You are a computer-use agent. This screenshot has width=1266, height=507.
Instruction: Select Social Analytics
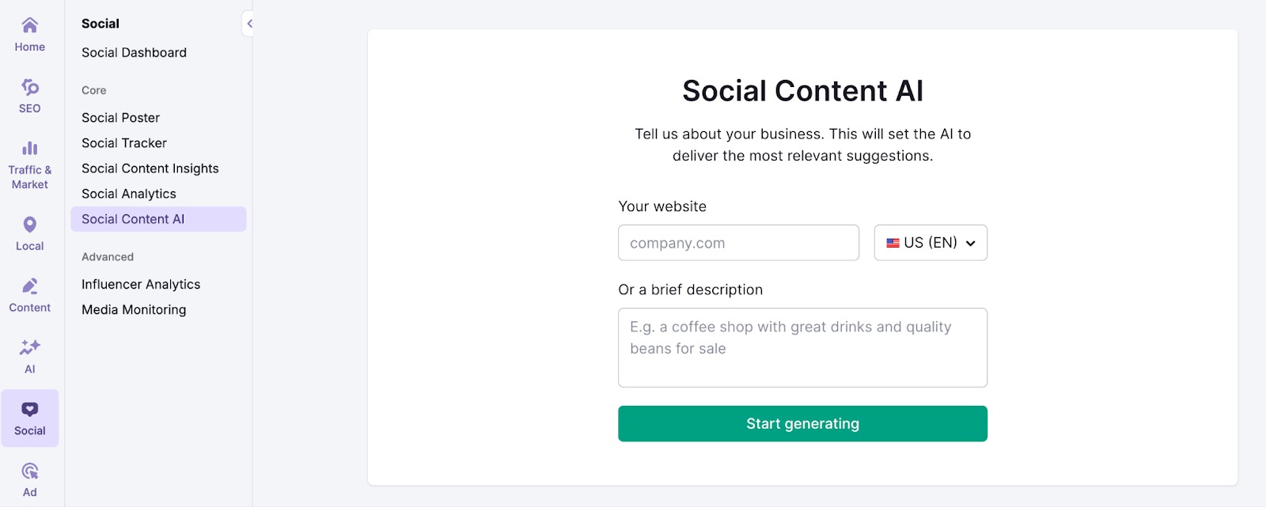[128, 193]
